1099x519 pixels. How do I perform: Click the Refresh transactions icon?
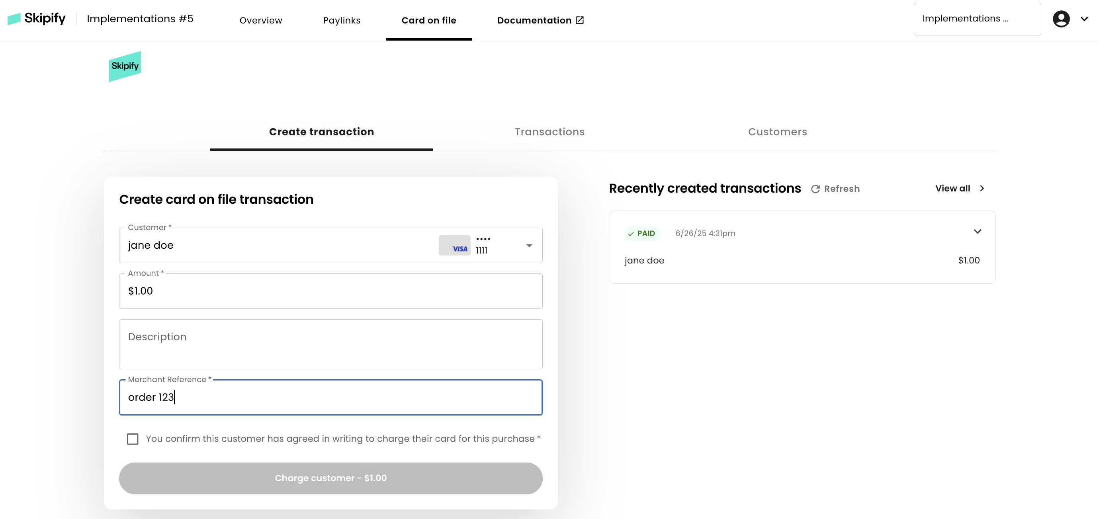[815, 189]
